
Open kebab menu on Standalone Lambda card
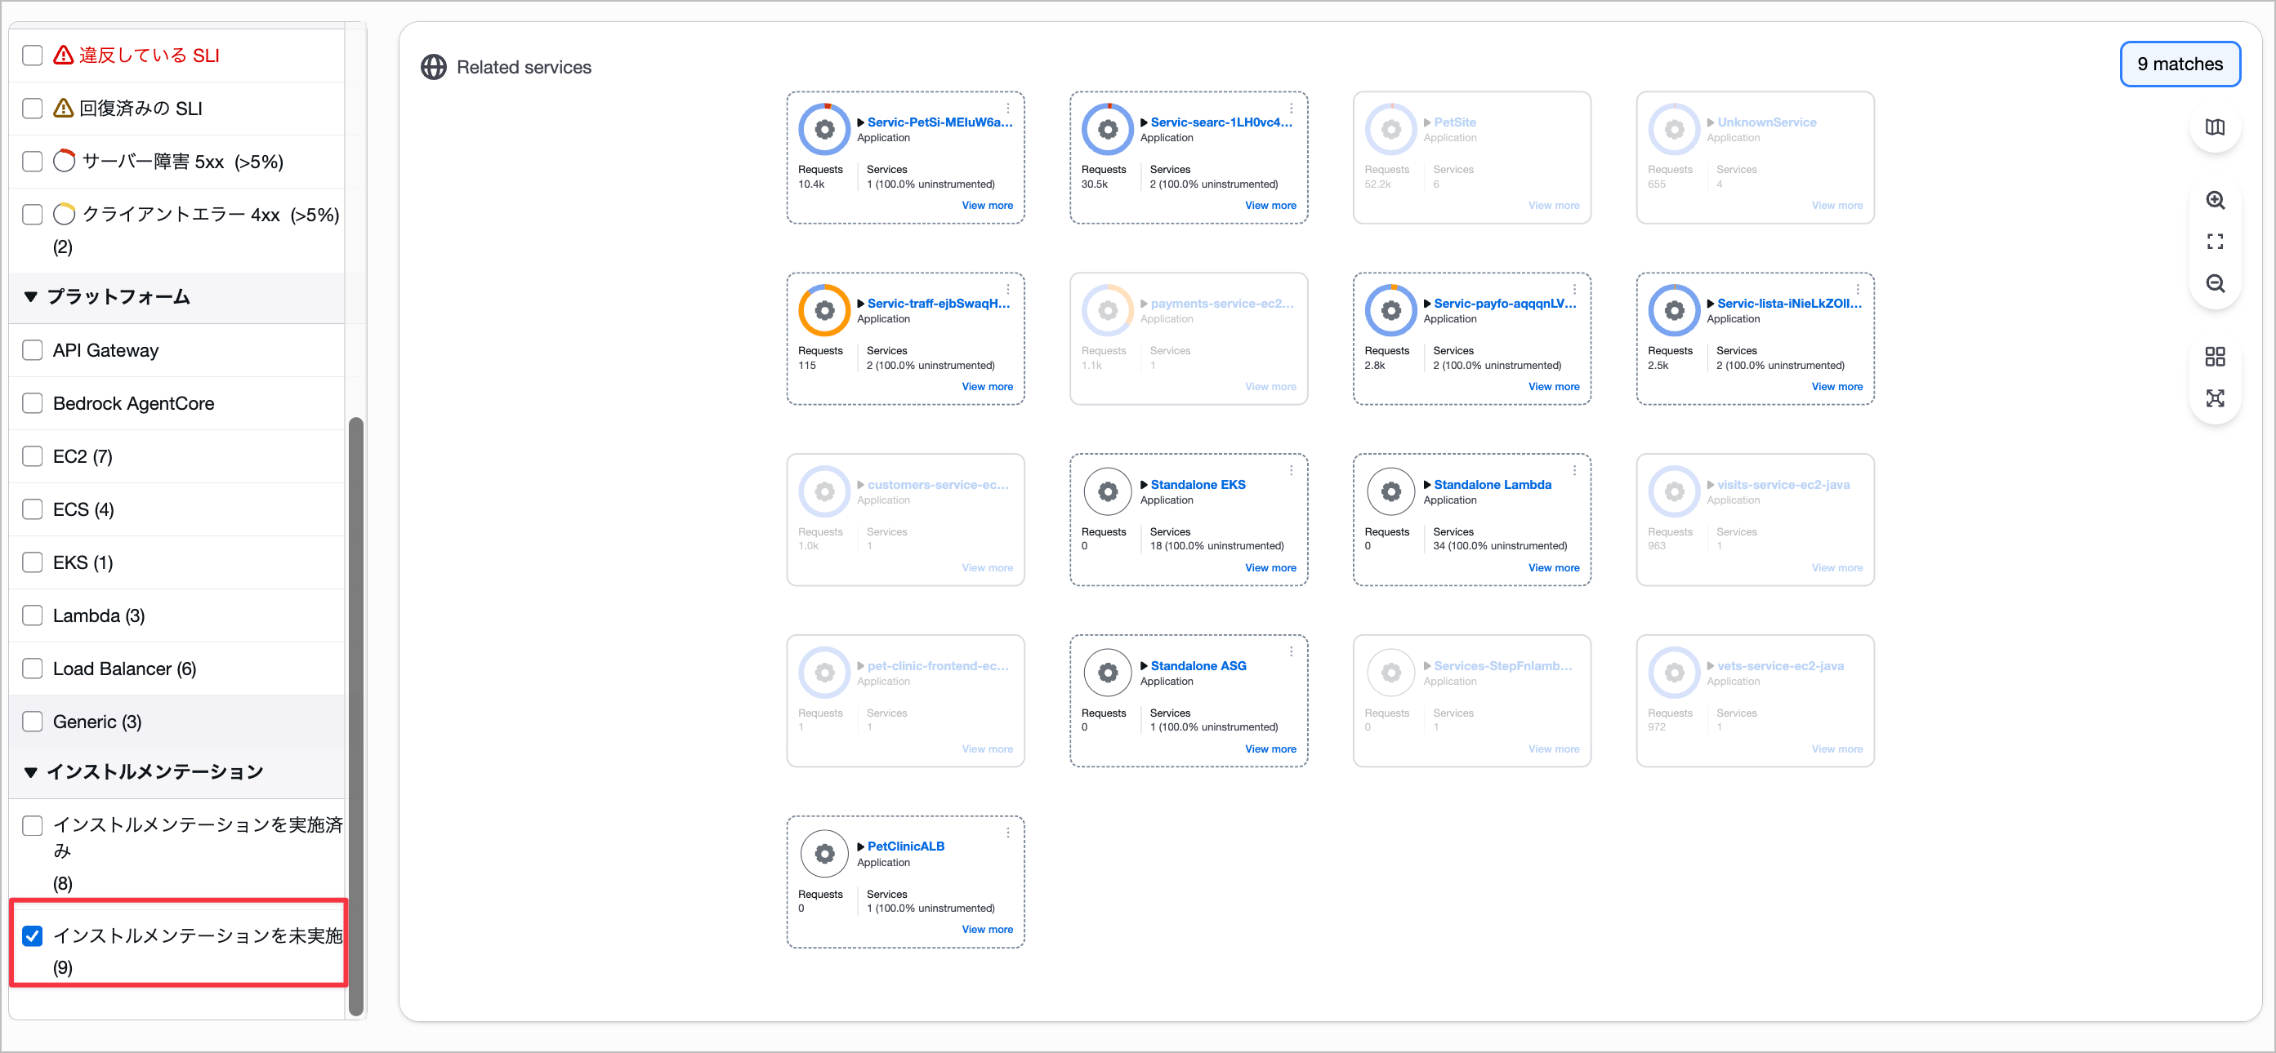tap(1573, 470)
